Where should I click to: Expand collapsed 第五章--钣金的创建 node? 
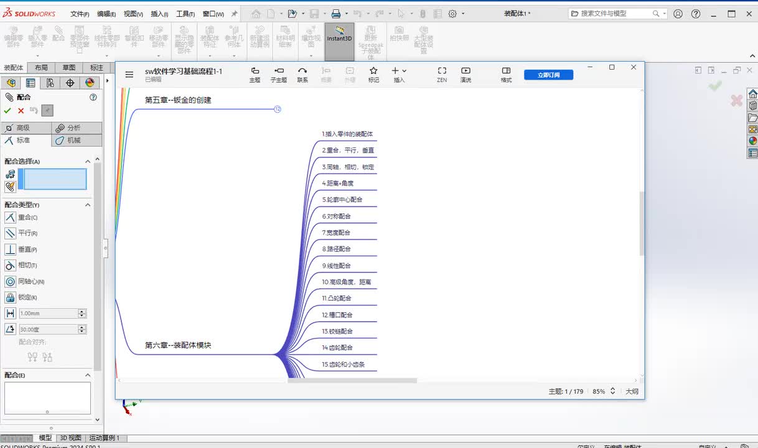pyautogui.click(x=278, y=110)
